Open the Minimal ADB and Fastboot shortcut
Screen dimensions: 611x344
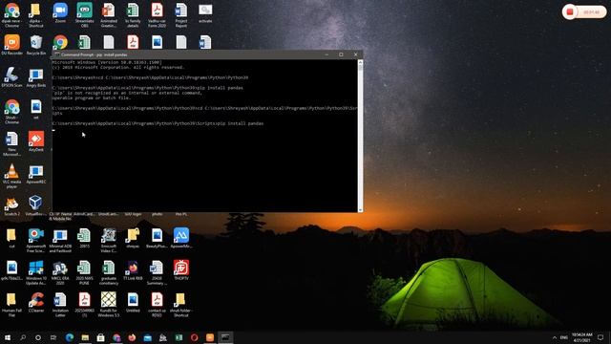click(60, 241)
